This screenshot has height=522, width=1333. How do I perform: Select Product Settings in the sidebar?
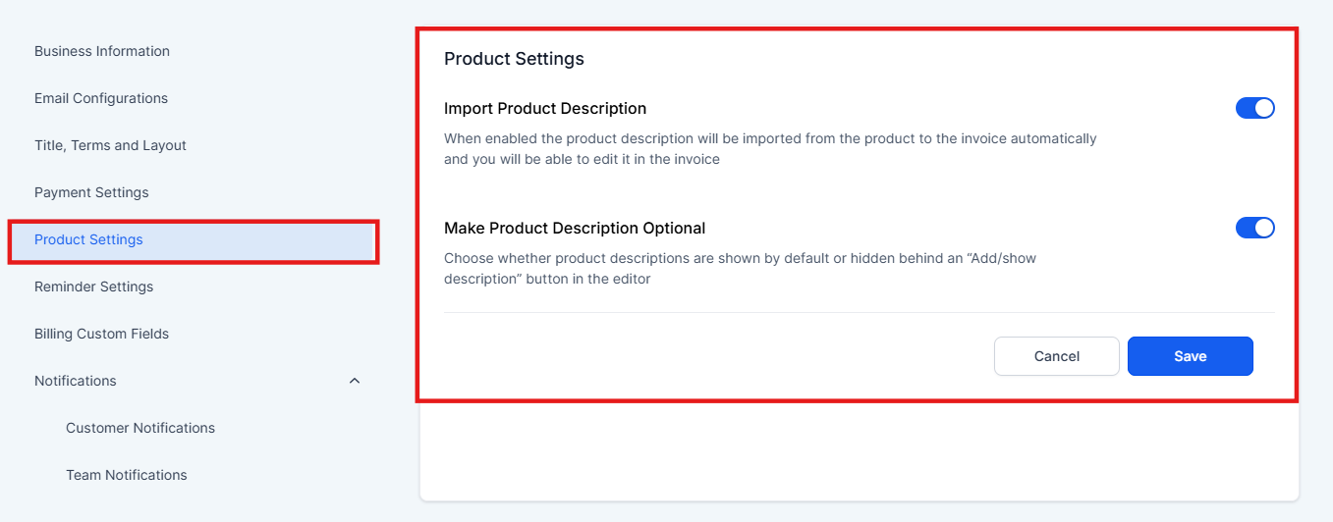click(x=88, y=239)
